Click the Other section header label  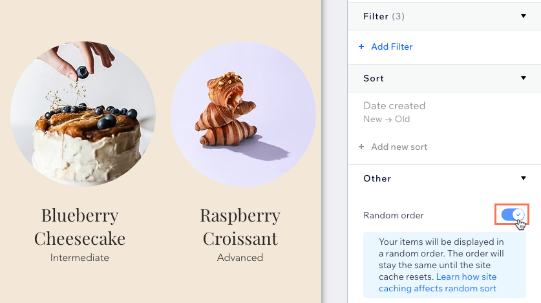tap(377, 178)
